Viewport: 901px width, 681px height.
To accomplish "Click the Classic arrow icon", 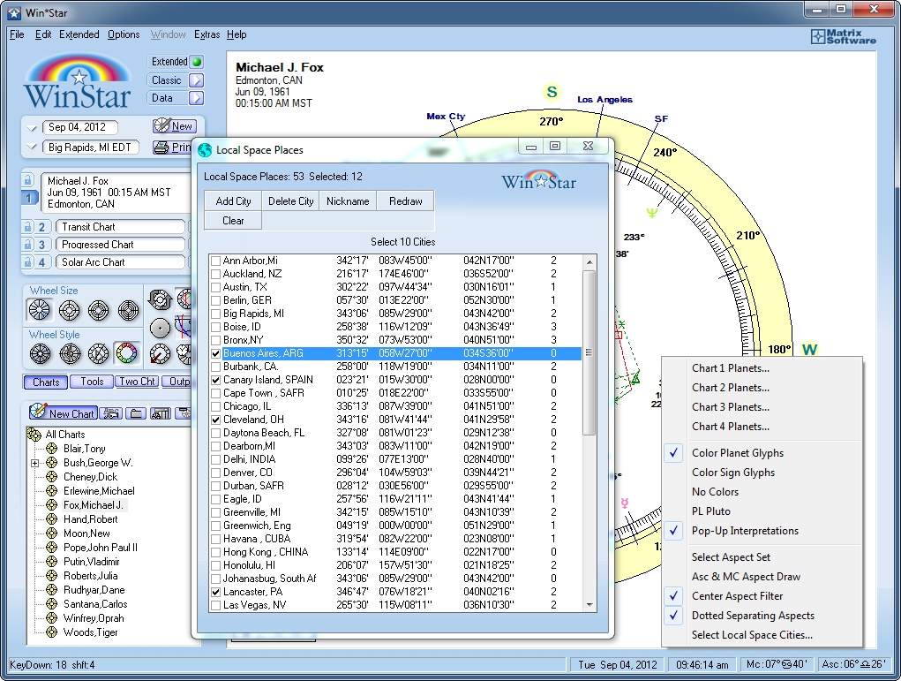I will coord(197,80).
